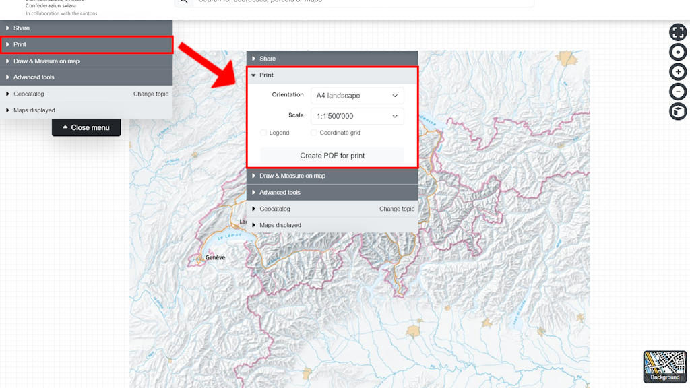Open the Scale dropdown 1:1'500'000

pyautogui.click(x=357, y=116)
